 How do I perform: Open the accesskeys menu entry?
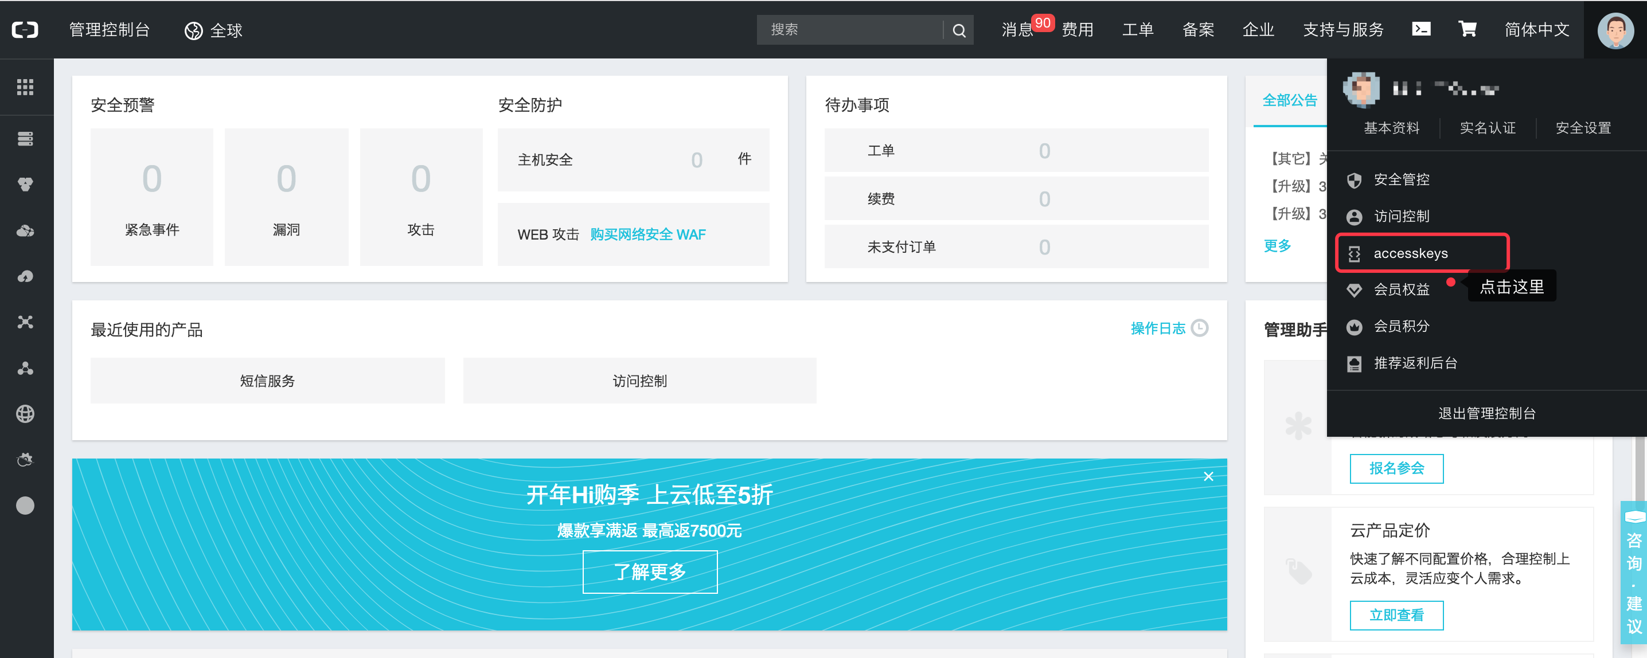tap(1422, 253)
